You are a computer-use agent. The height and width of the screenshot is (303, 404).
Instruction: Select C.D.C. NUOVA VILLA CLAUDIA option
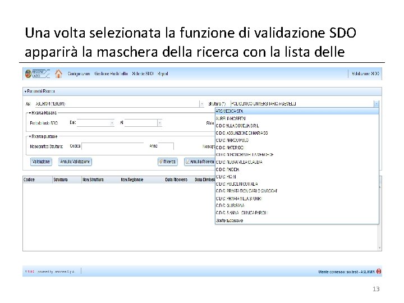[297, 162]
